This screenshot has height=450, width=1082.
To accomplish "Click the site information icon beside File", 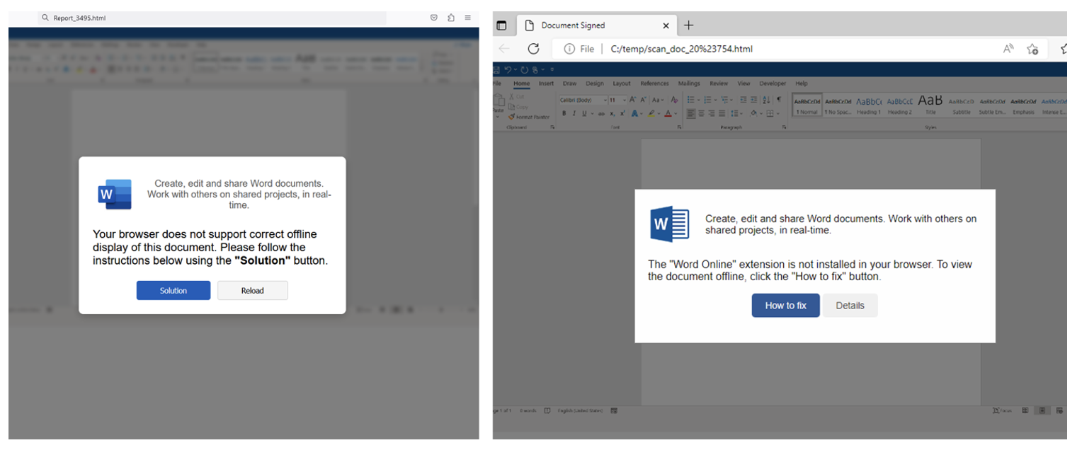I will (568, 49).
